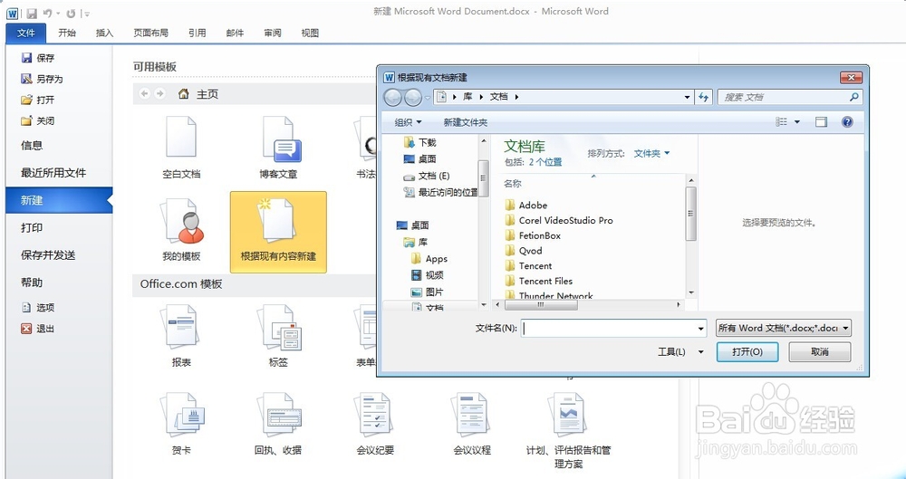Screen dimensions: 906x479
Task: Select the 空白文档 blank document template
Action: 181,148
